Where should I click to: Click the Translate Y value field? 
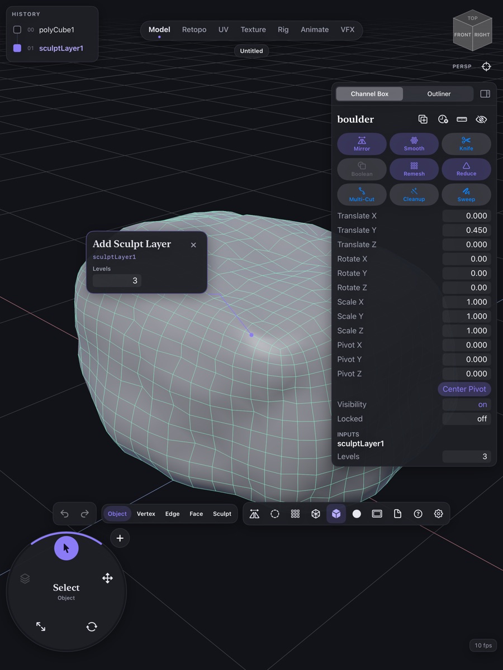467,230
